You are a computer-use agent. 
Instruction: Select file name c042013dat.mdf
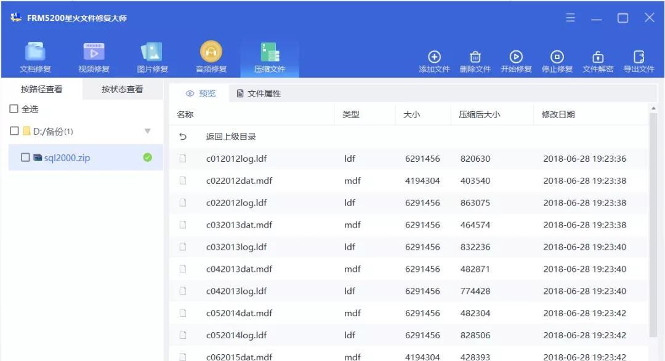[x=239, y=269]
